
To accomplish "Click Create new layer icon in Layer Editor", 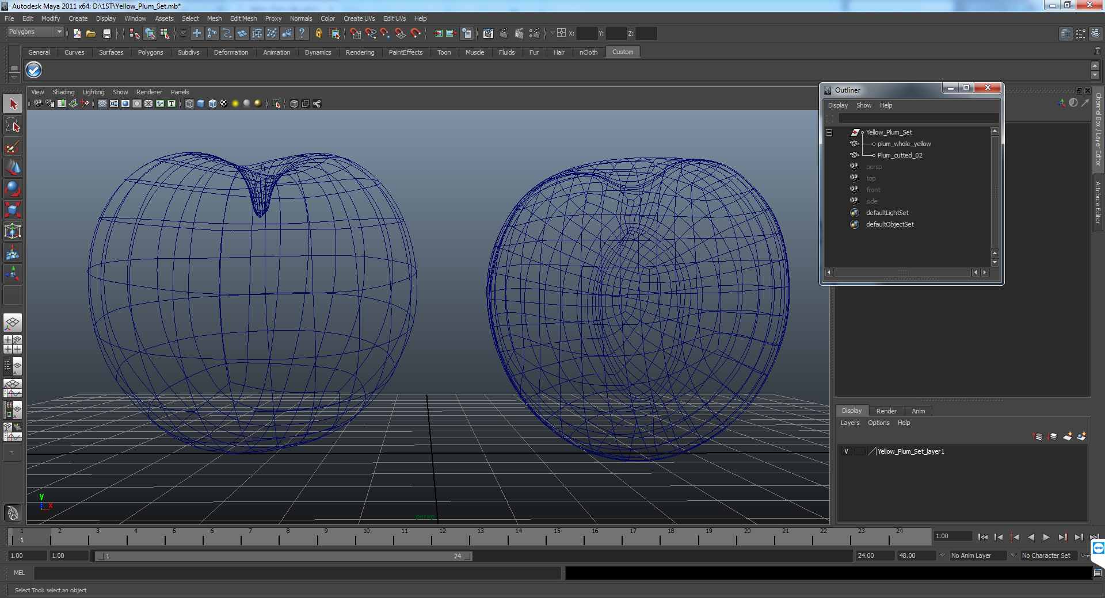I will coord(1068,436).
